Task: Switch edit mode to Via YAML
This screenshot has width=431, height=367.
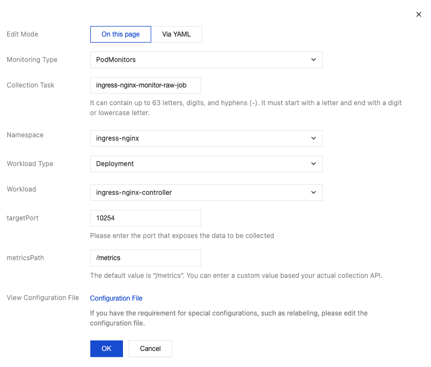Action: click(x=177, y=34)
